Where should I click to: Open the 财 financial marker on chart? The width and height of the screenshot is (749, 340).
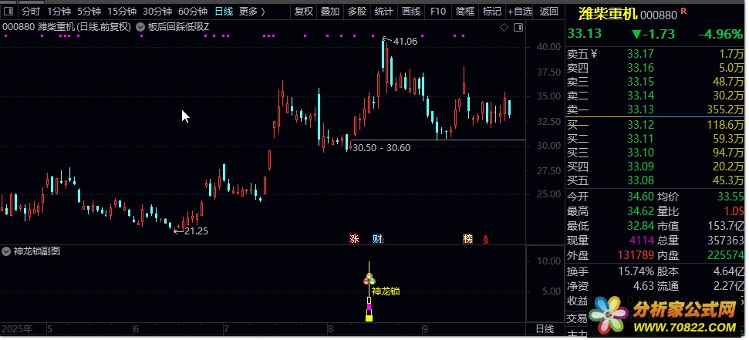click(377, 239)
